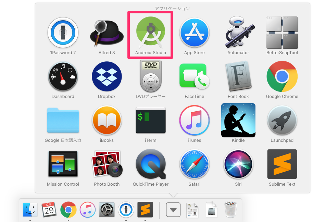Screen dimensions: 313x222
Task: Open Launchpad rocket icon
Action: click(x=282, y=120)
